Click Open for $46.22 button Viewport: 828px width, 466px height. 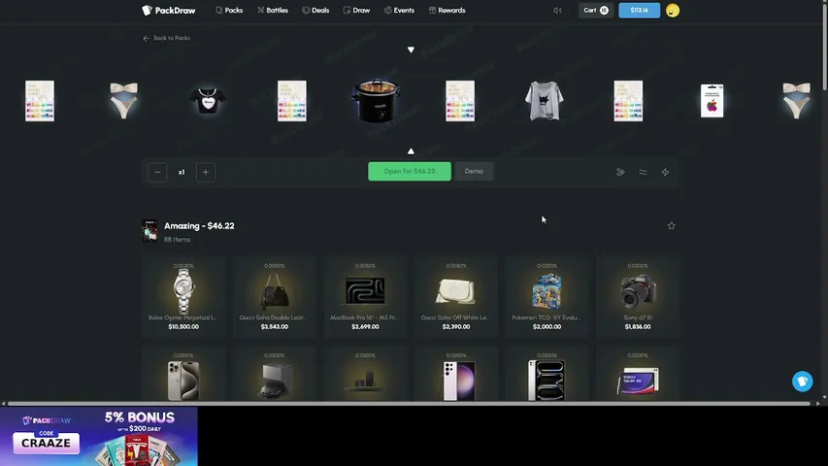(410, 171)
